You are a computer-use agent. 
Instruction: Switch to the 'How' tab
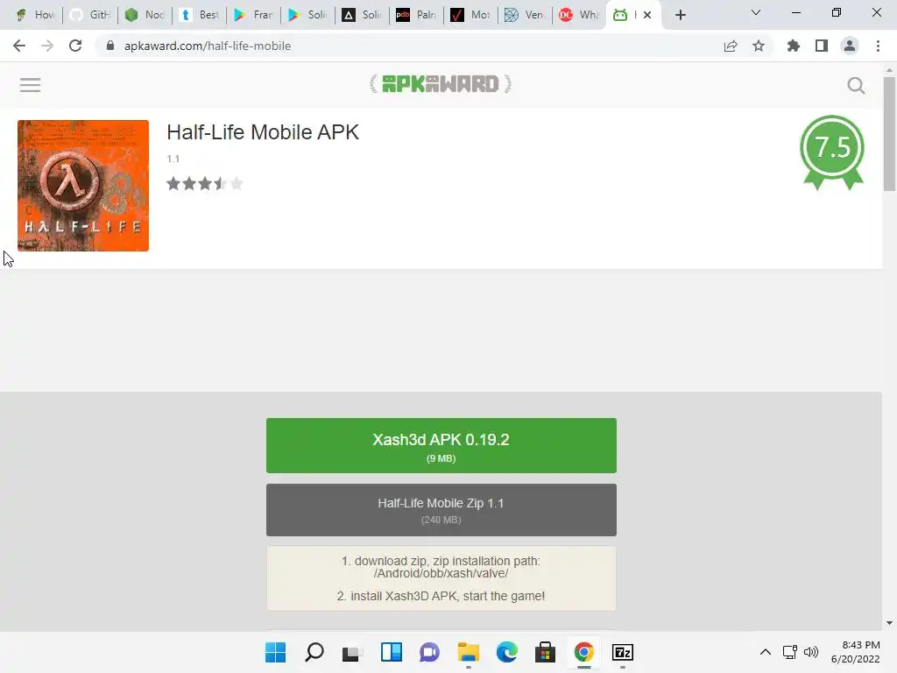tap(35, 15)
